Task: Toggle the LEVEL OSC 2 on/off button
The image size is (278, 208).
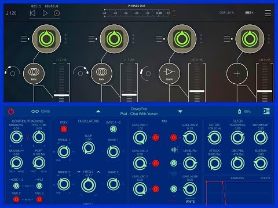Action: pyautogui.click(x=156, y=163)
